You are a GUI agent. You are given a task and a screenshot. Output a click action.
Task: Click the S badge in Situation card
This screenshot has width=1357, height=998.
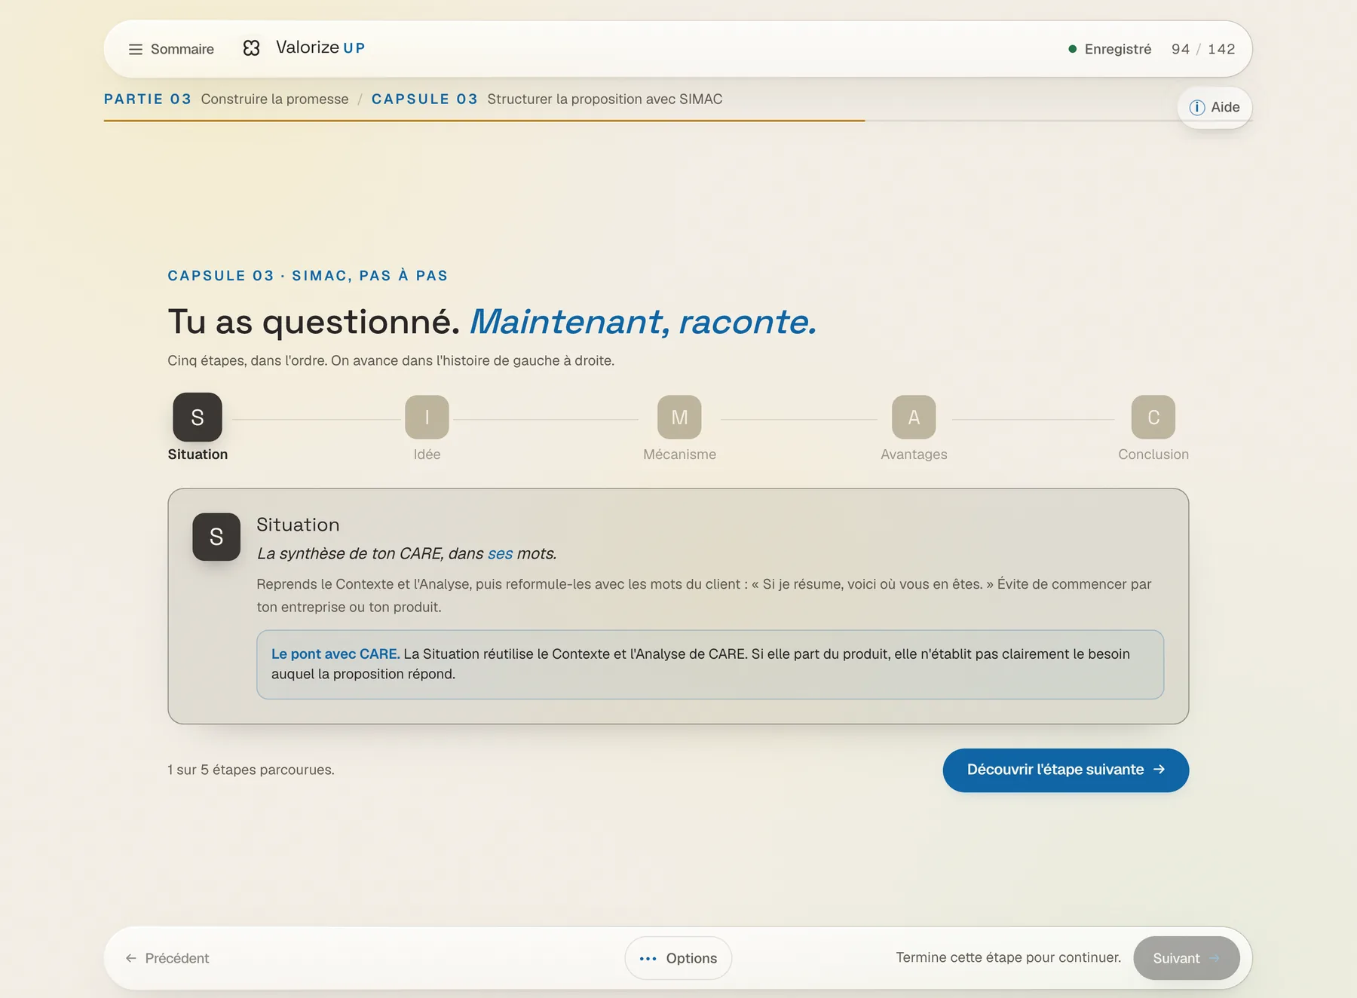tap(216, 537)
